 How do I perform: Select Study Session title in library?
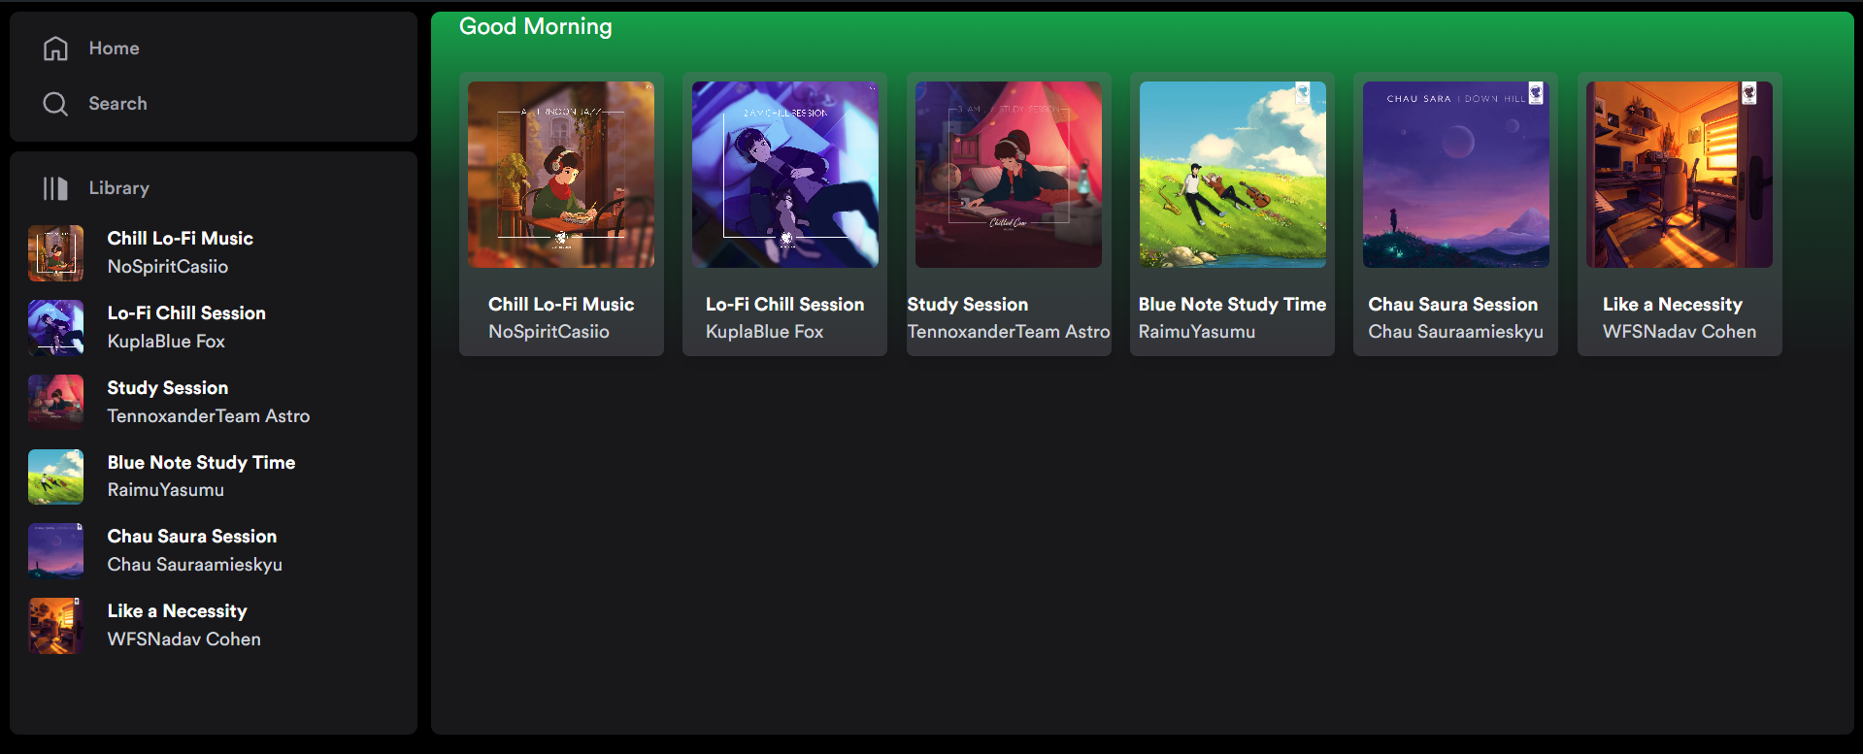tap(168, 388)
